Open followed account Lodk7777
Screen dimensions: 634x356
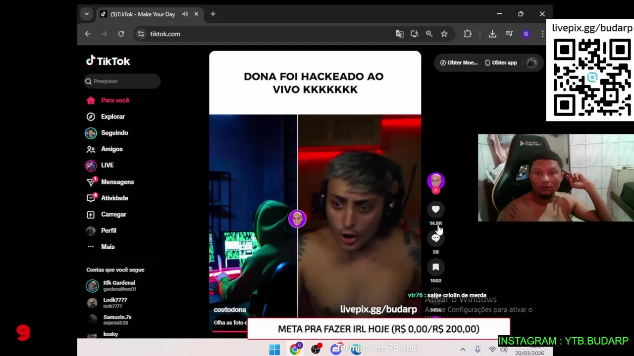[115, 303]
